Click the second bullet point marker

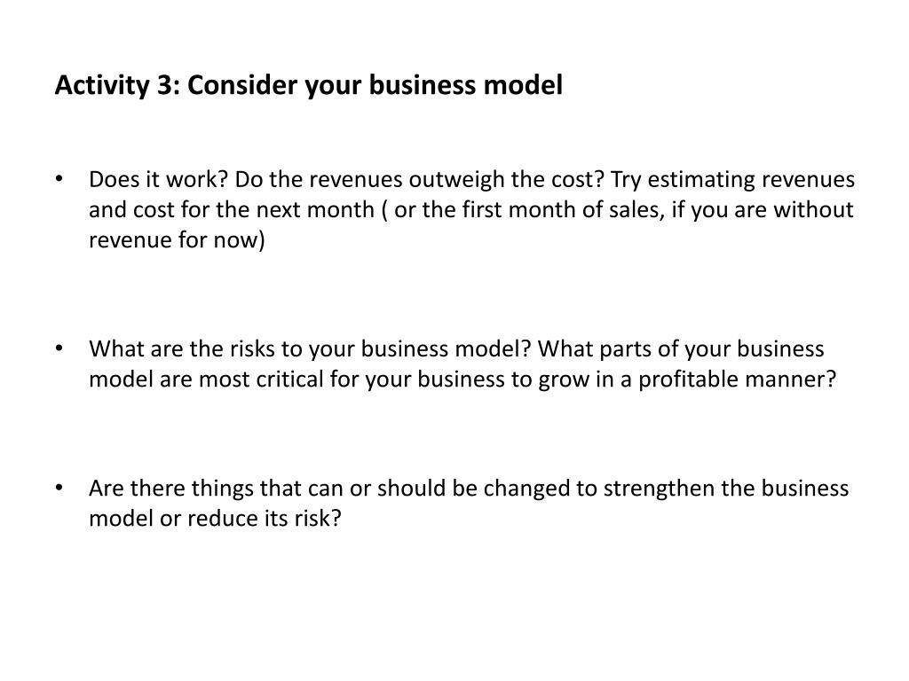pyautogui.click(x=59, y=348)
